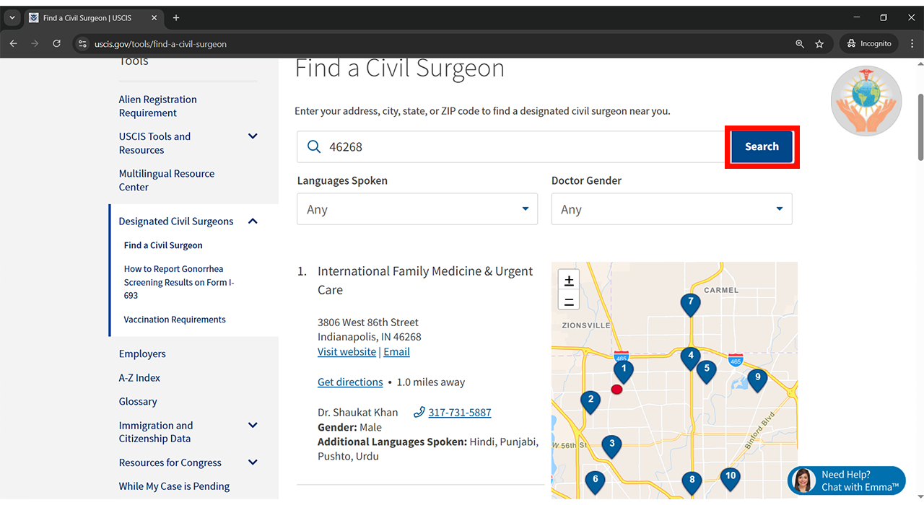Click the address bar URL

pyautogui.click(x=160, y=44)
